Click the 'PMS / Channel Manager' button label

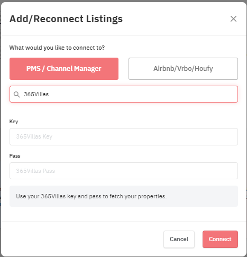click(64, 69)
